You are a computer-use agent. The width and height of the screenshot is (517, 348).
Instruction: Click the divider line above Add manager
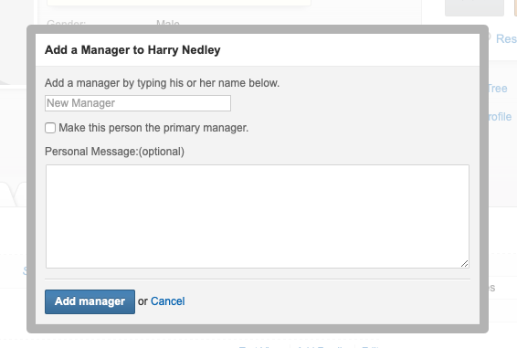pos(258,279)
